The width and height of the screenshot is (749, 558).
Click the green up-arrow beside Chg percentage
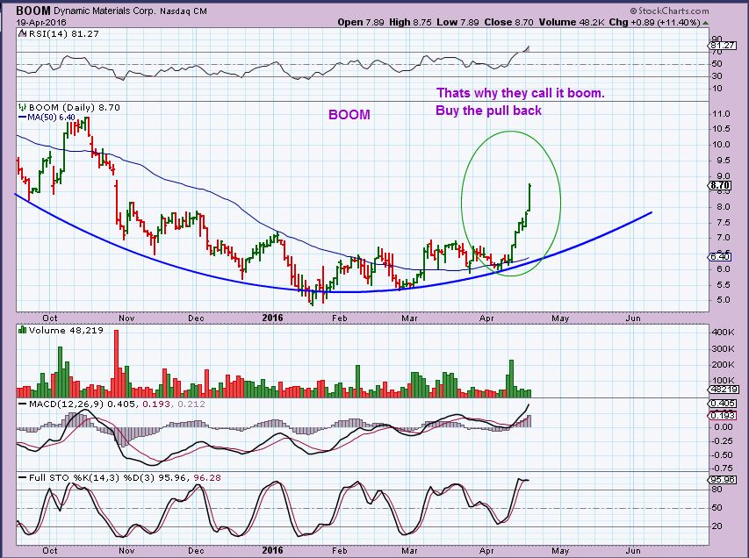coord(705,23)
